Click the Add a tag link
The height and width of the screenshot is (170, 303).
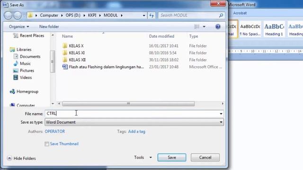tap(137, 131)
